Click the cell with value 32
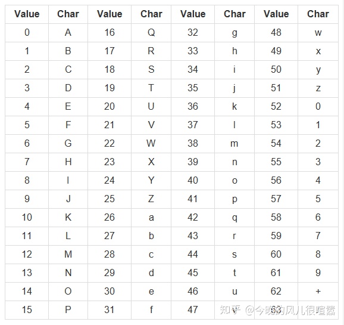Screen dimensions: 344x325 pos(193,33)
